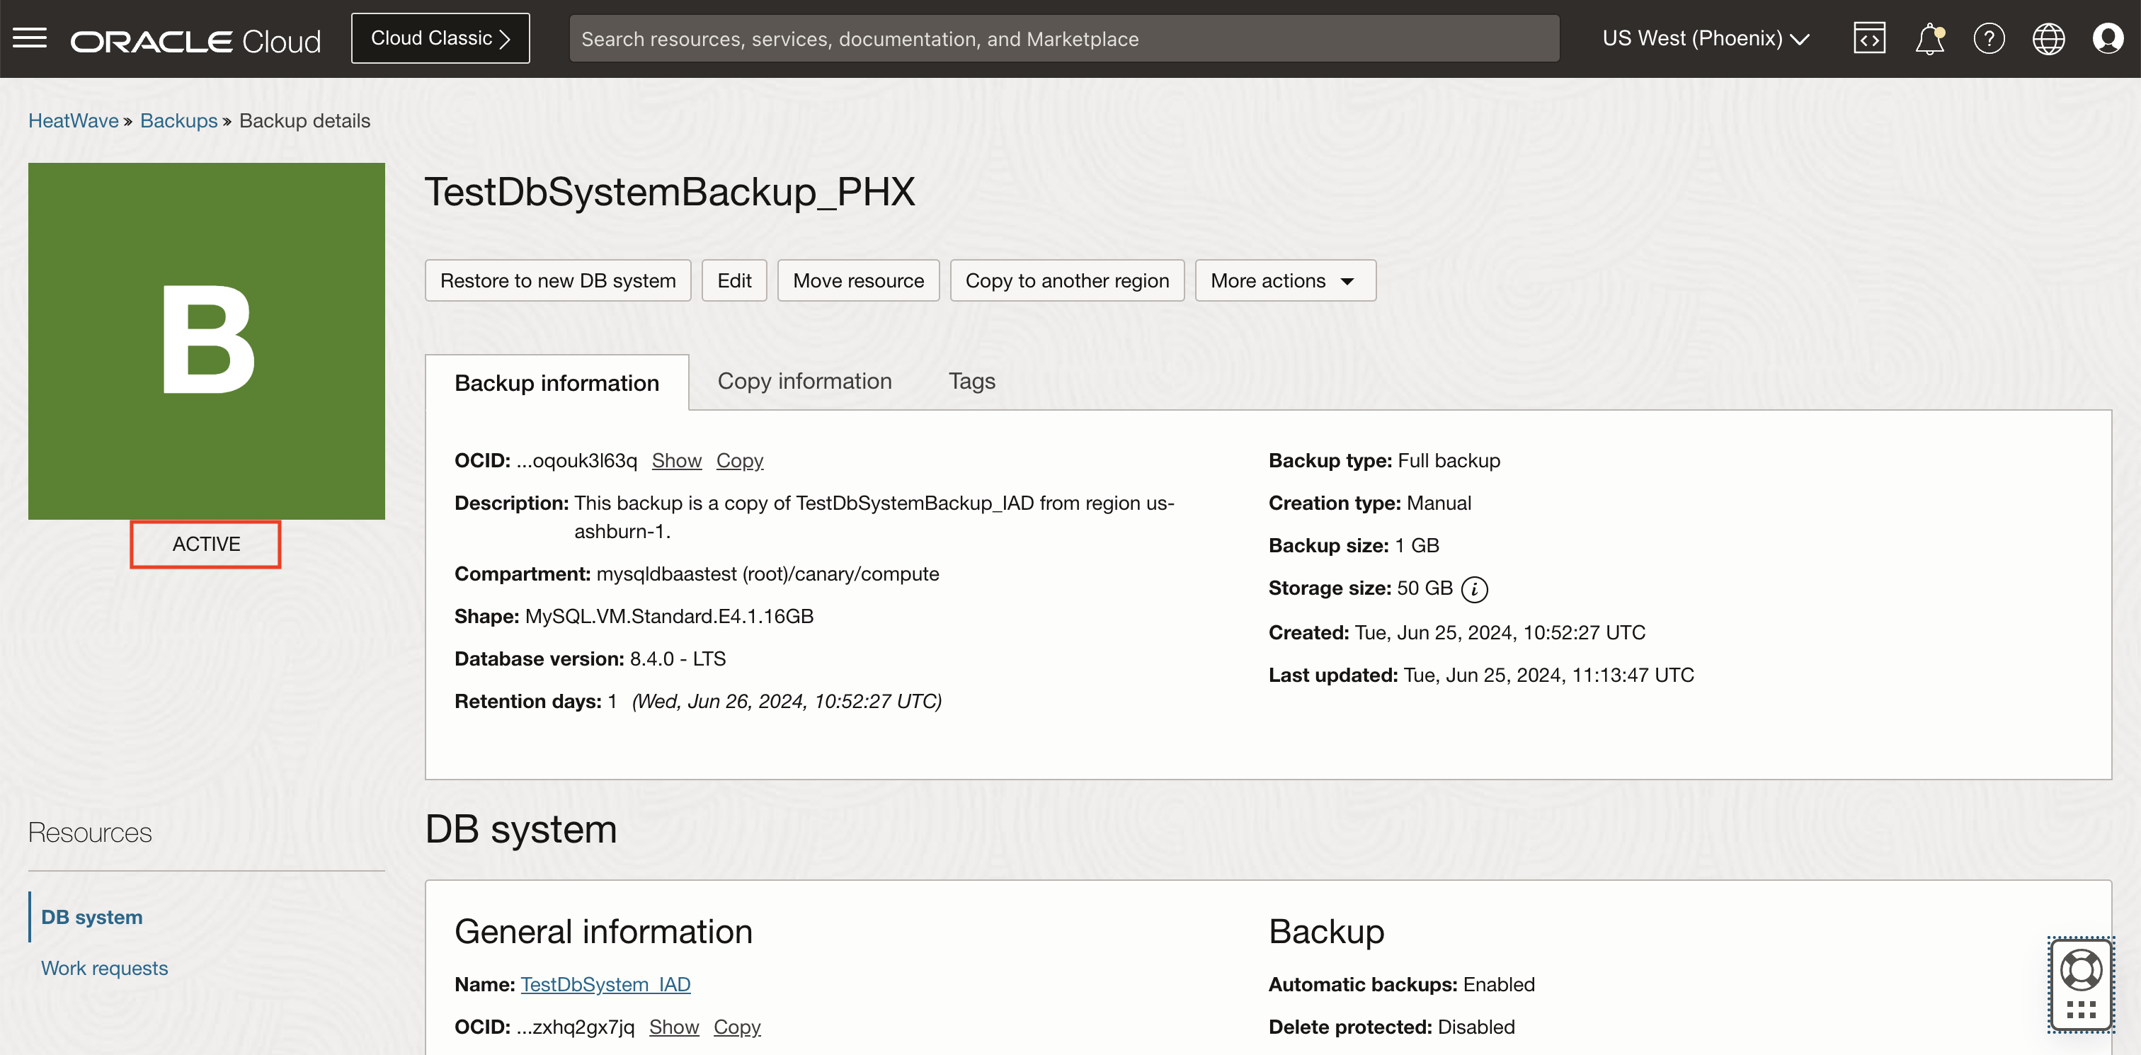This screenshot has width=2141, height=1055.
Task: Select Work requests in Resources
Action: pos(104,968)
